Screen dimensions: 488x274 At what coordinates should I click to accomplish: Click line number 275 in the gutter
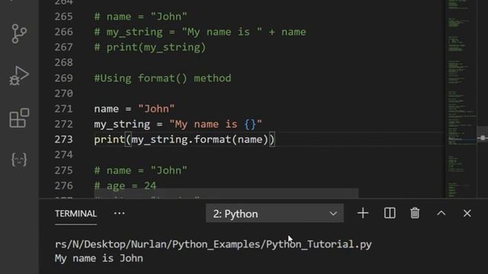(63, 170)
